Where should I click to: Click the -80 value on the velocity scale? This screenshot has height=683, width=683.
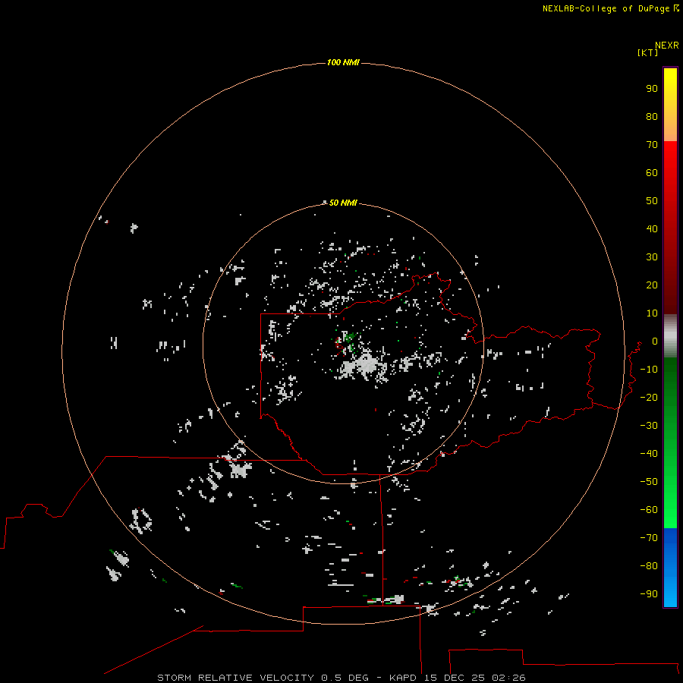coord(649,566)
